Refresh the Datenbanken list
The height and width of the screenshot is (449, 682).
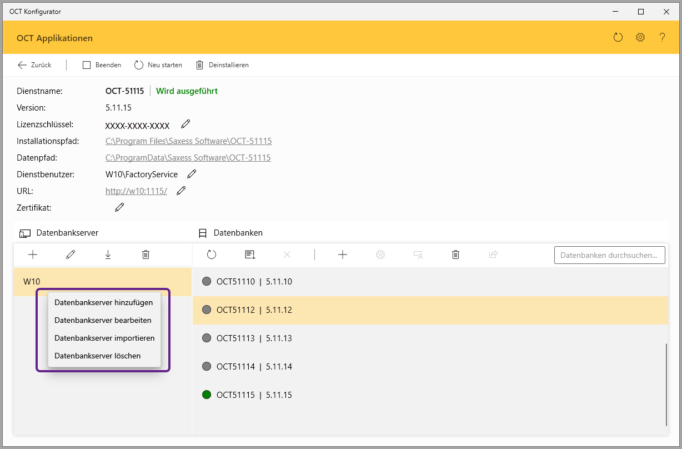[212, 255]
